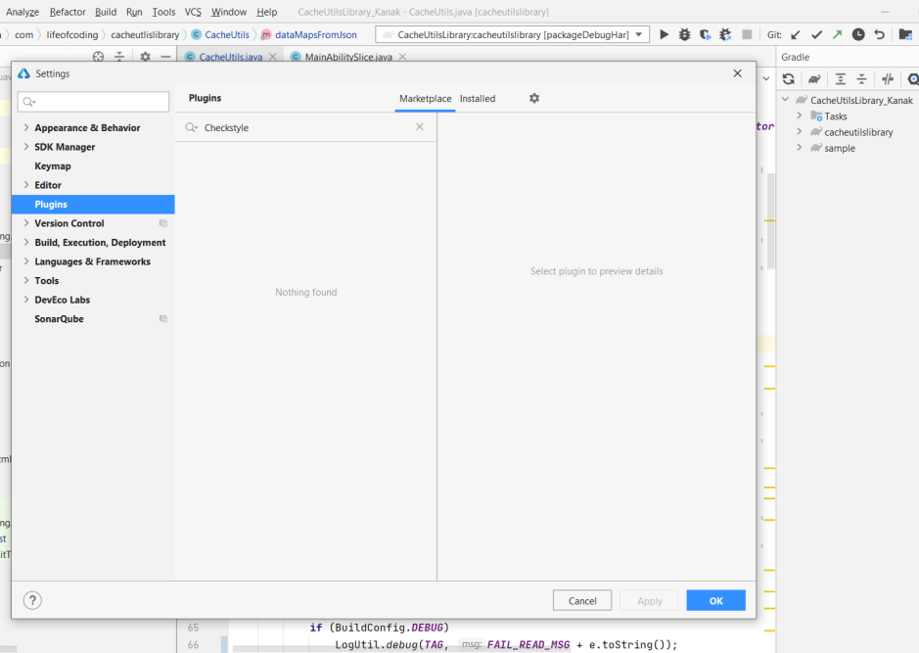919x653 pixels.
Task: Expand Languages & Frameworks node
Action: point(26,261)
